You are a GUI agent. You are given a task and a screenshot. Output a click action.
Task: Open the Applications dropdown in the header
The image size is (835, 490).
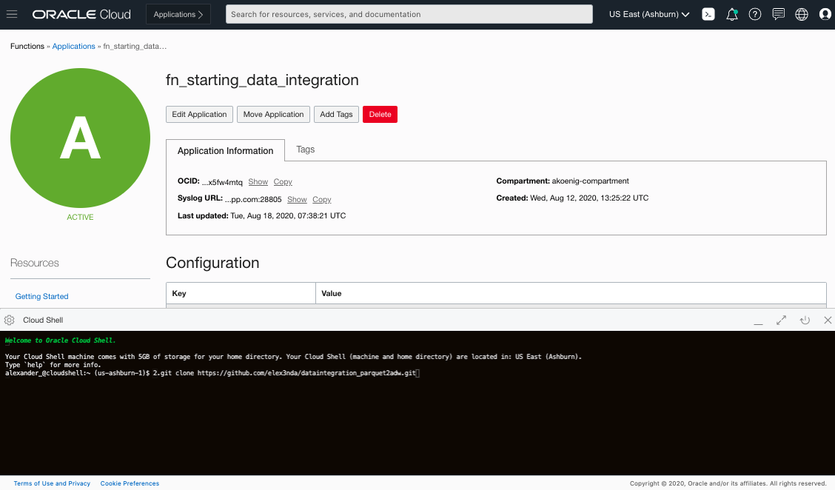click(x=178, y=13)
